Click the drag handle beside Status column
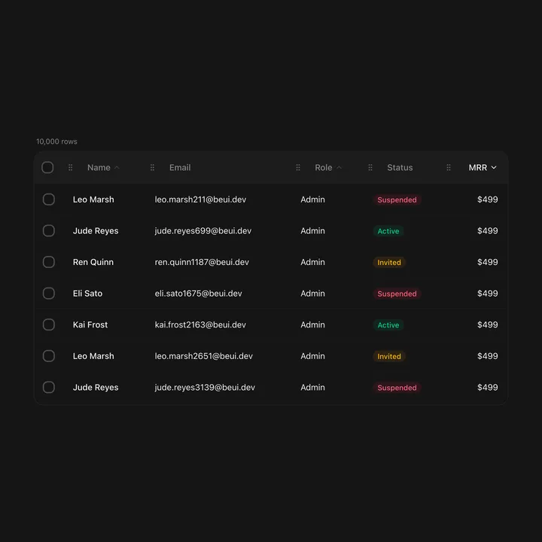 [x=370, y=168]
